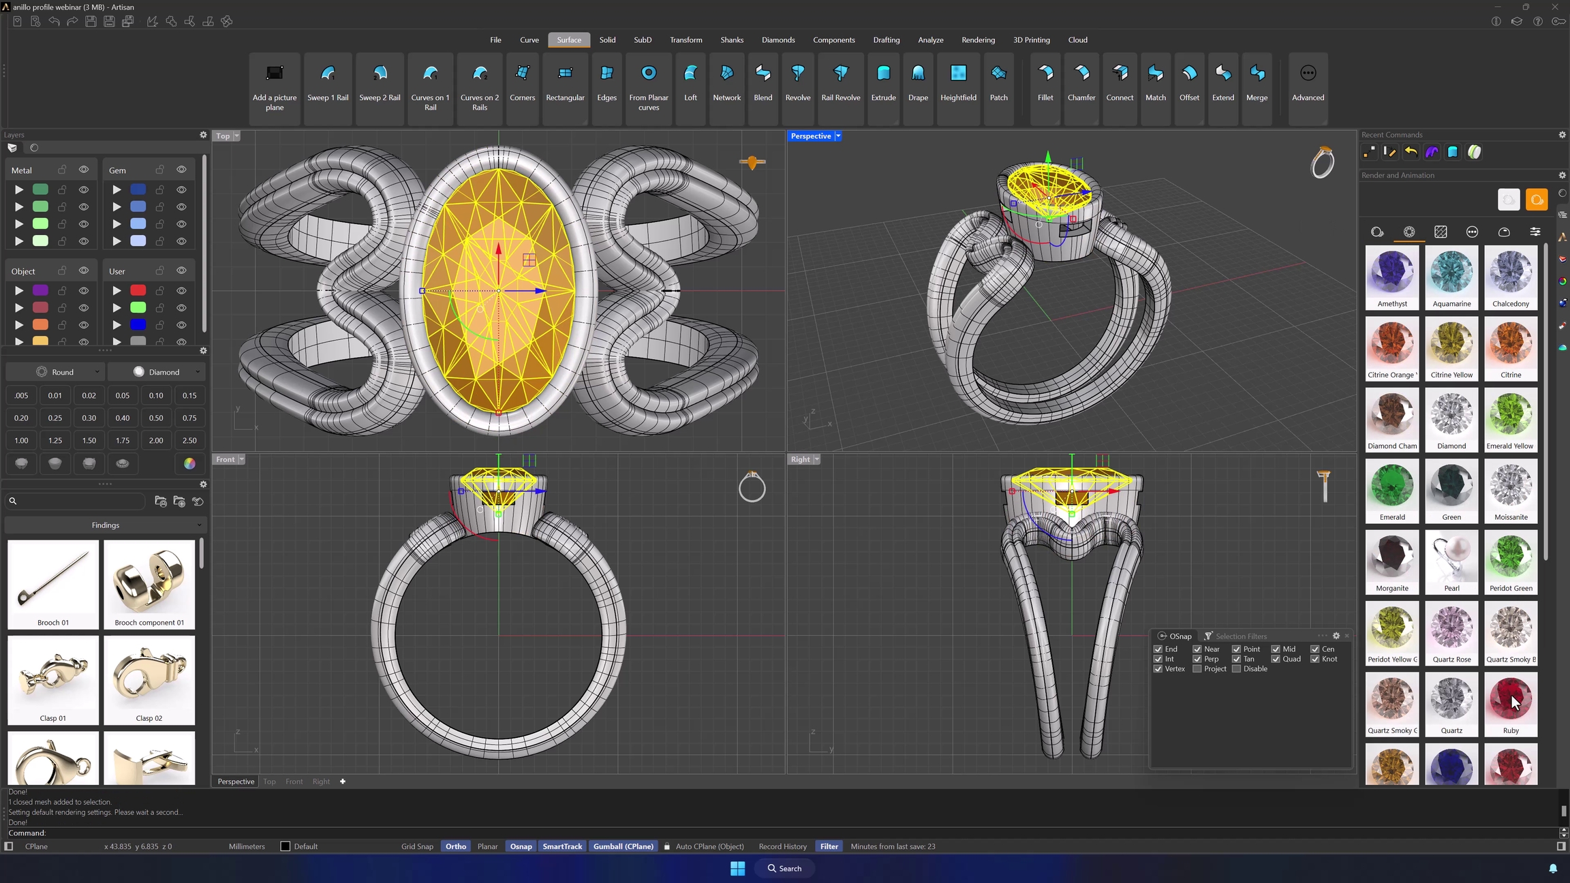Open the Diamonds menu tab
Image resolution: width=1570 pixels, height=883 pixels.
point(778,40)
